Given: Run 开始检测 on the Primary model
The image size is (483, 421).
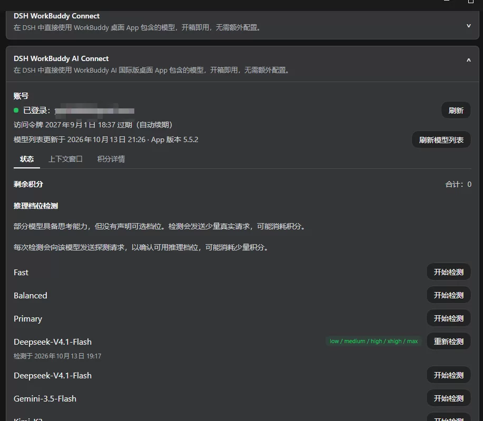Looking at the screenshot, I should click(449, 318).
